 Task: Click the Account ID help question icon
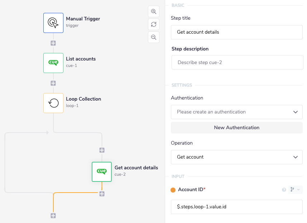[x=284, y=190]
